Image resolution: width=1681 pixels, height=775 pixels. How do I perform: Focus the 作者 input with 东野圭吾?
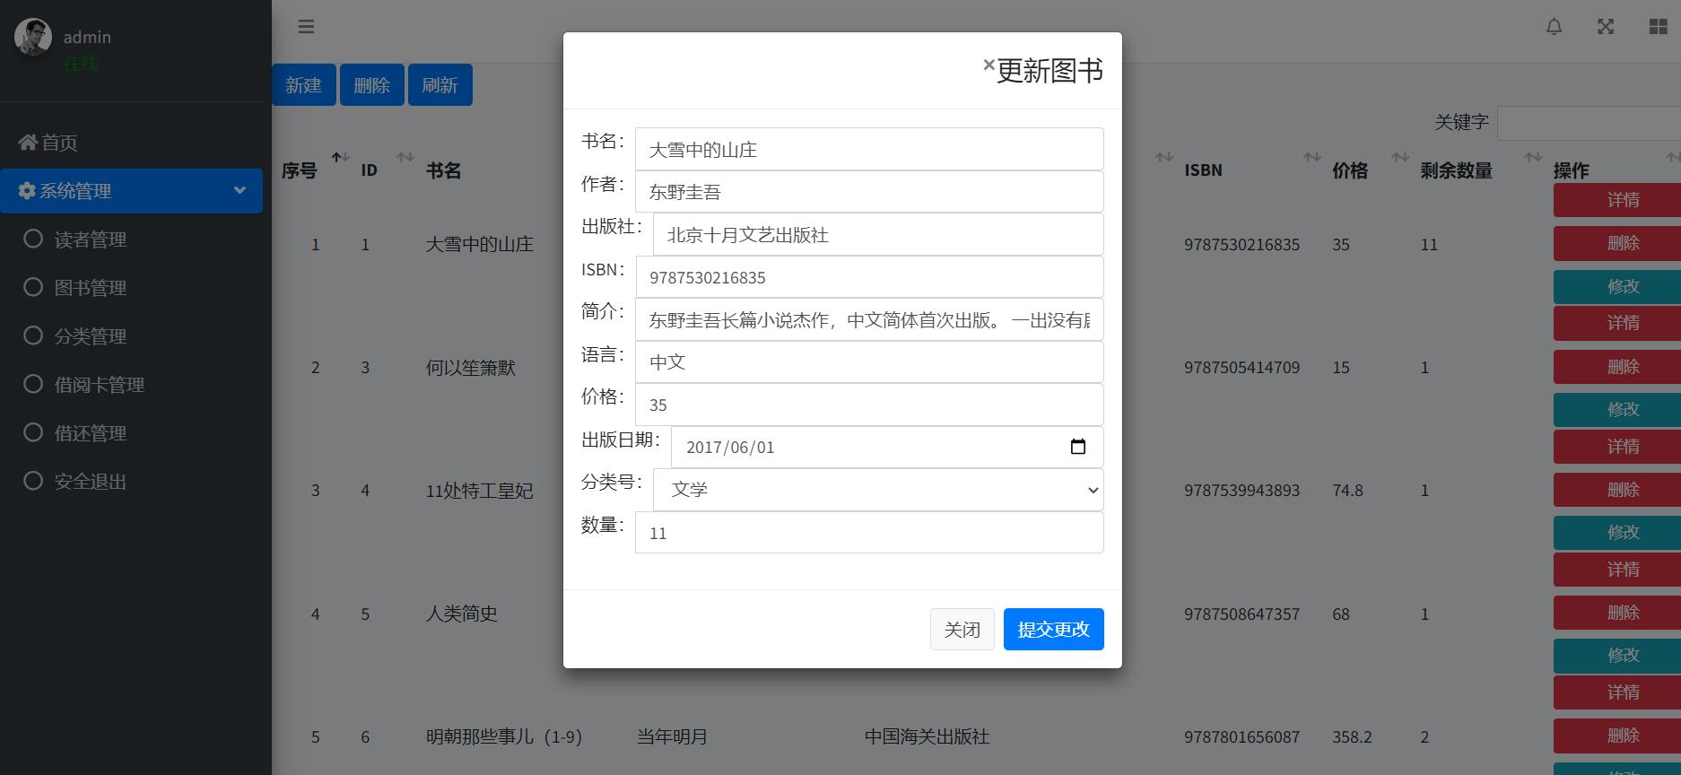pyautogui.click(x=869, y=191)
